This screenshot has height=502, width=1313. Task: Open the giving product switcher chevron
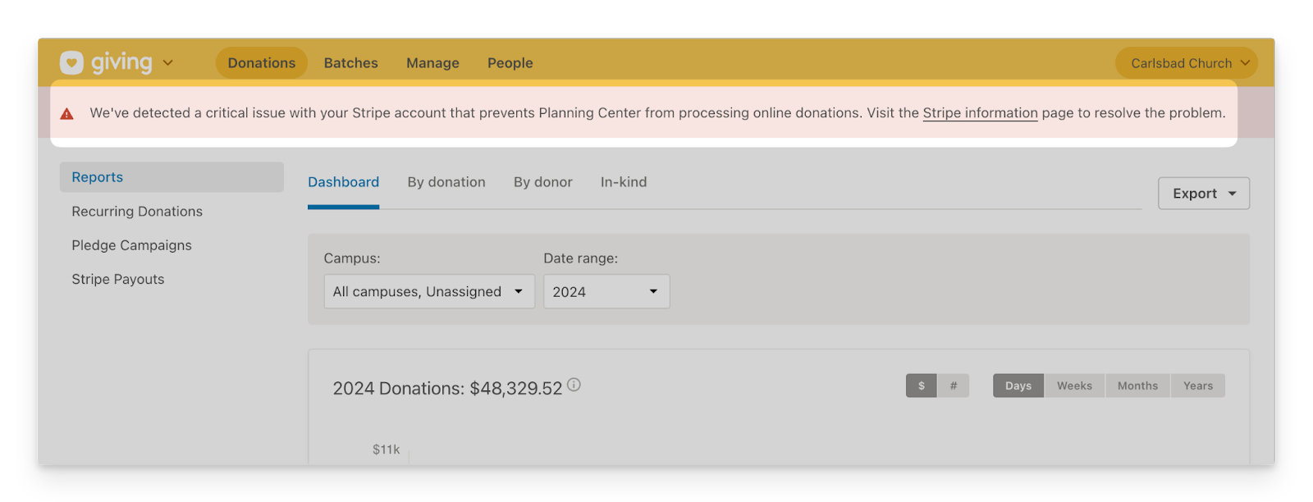(x=168, y=63)
